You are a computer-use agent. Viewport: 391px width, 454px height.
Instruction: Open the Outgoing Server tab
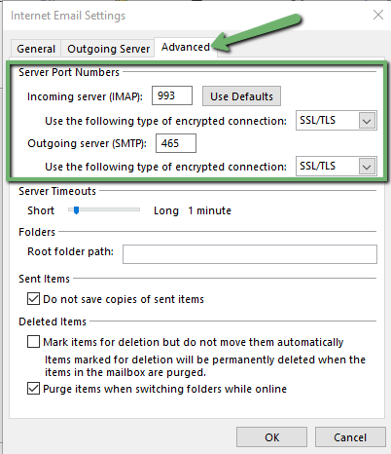point(108,49)
